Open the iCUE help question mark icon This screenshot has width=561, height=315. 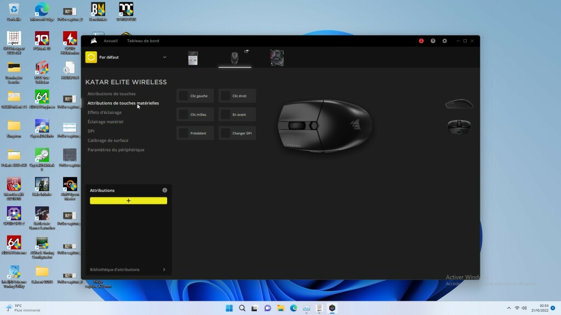[x=433, y=40]
